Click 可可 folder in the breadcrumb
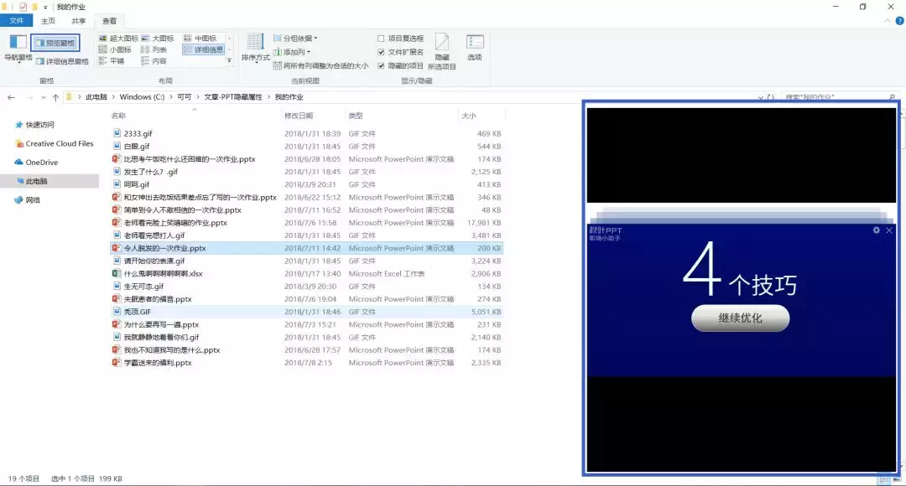906x486 pixels. [185, 97]
